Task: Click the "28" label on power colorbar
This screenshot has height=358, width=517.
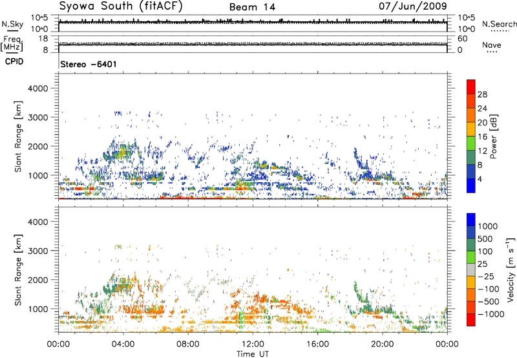Action: pos(482,94)
